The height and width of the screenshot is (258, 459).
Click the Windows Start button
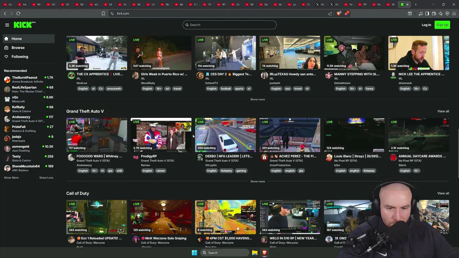tap(194, 253)
